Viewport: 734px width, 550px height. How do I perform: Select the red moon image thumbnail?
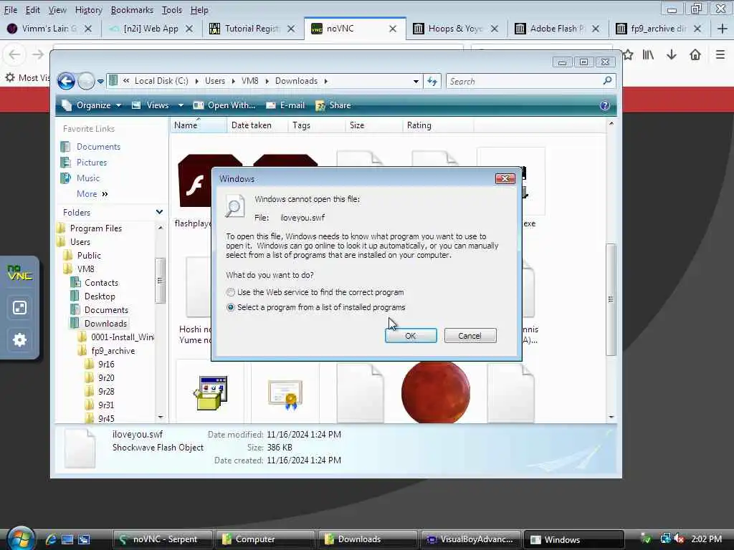tap(436, 392)
